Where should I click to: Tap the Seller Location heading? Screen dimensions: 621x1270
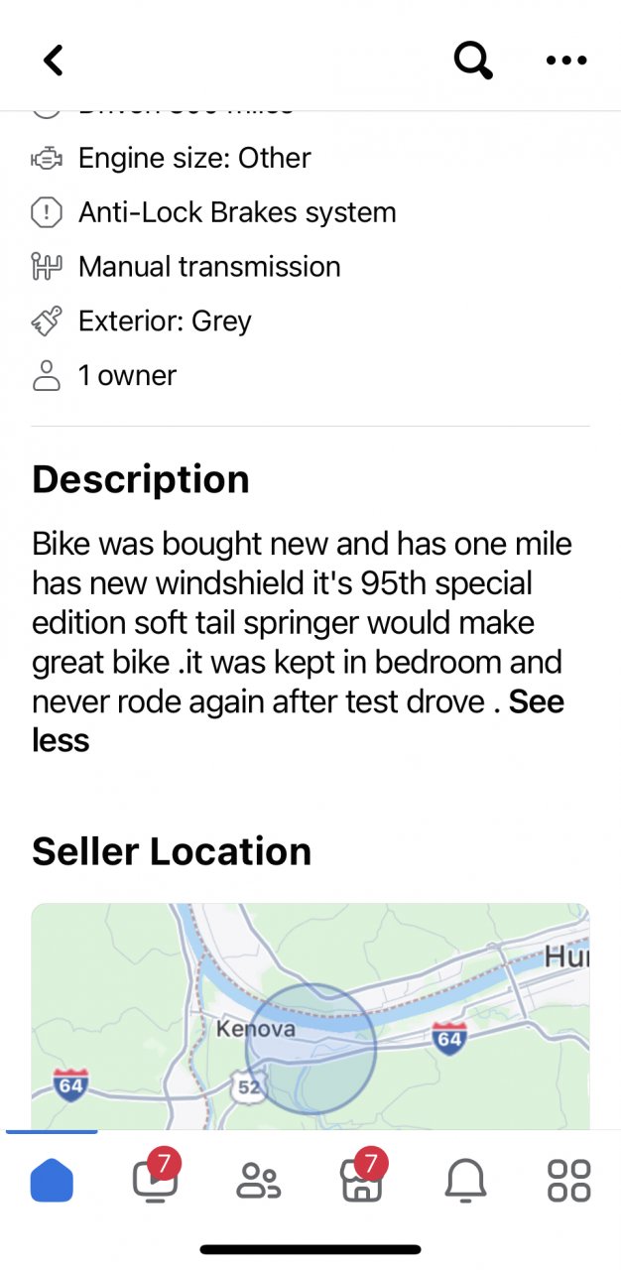coord(172,851)
